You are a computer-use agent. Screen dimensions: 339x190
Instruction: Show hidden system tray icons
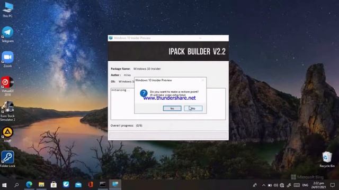click(x=264, y=185)
